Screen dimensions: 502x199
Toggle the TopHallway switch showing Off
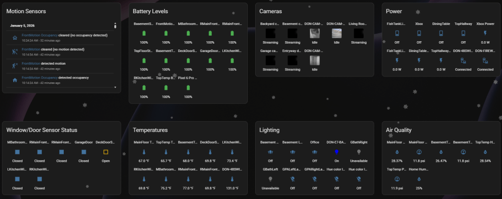(x=463, y=33)
